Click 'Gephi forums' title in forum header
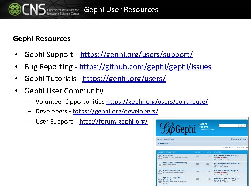Image resolution: width=251 pixels, height=188 pixels. (204, 125)
